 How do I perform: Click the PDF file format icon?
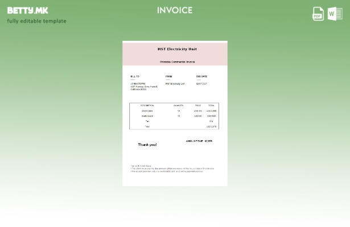pyautogui.click(x=318, y=14)
